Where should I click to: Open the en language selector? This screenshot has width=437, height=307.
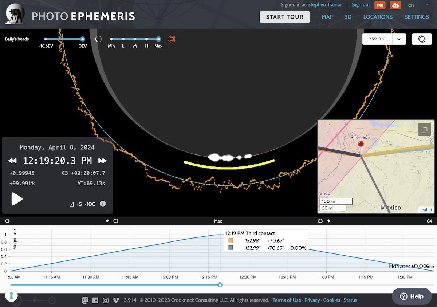(x=419, y=5)
